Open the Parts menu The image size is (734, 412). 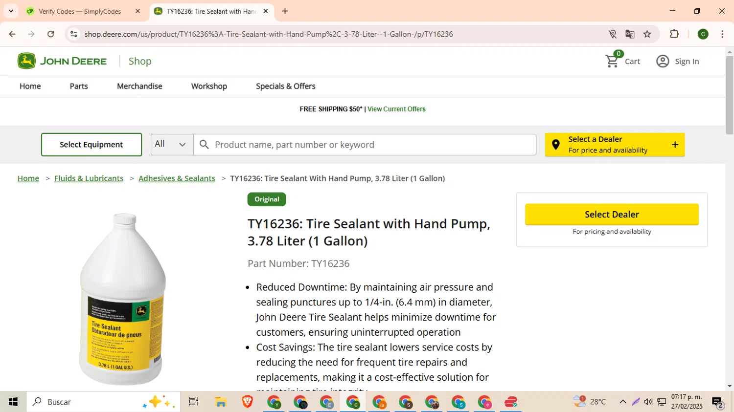click(x=79, y=86)
